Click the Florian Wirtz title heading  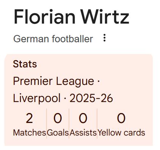(71, 16)
